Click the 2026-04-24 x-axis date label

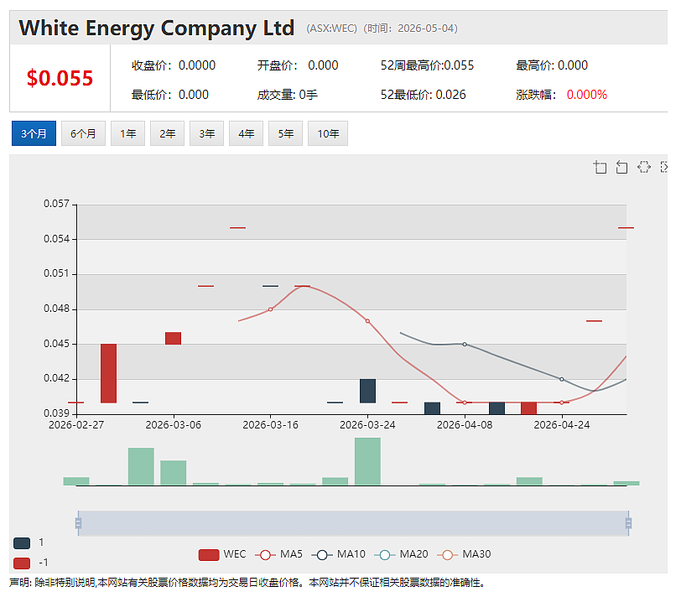point(562,425)
